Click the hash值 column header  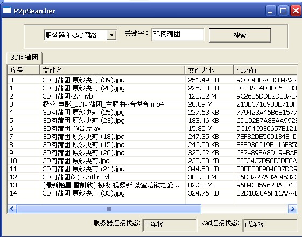(x=265, y=70)
